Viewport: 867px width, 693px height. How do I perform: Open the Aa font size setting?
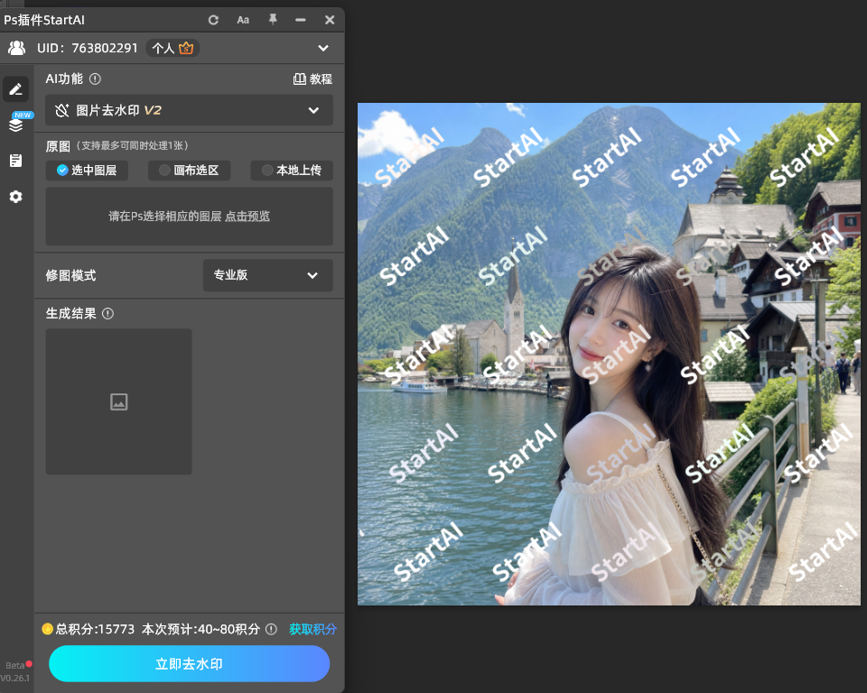click(x=243, y=20)
